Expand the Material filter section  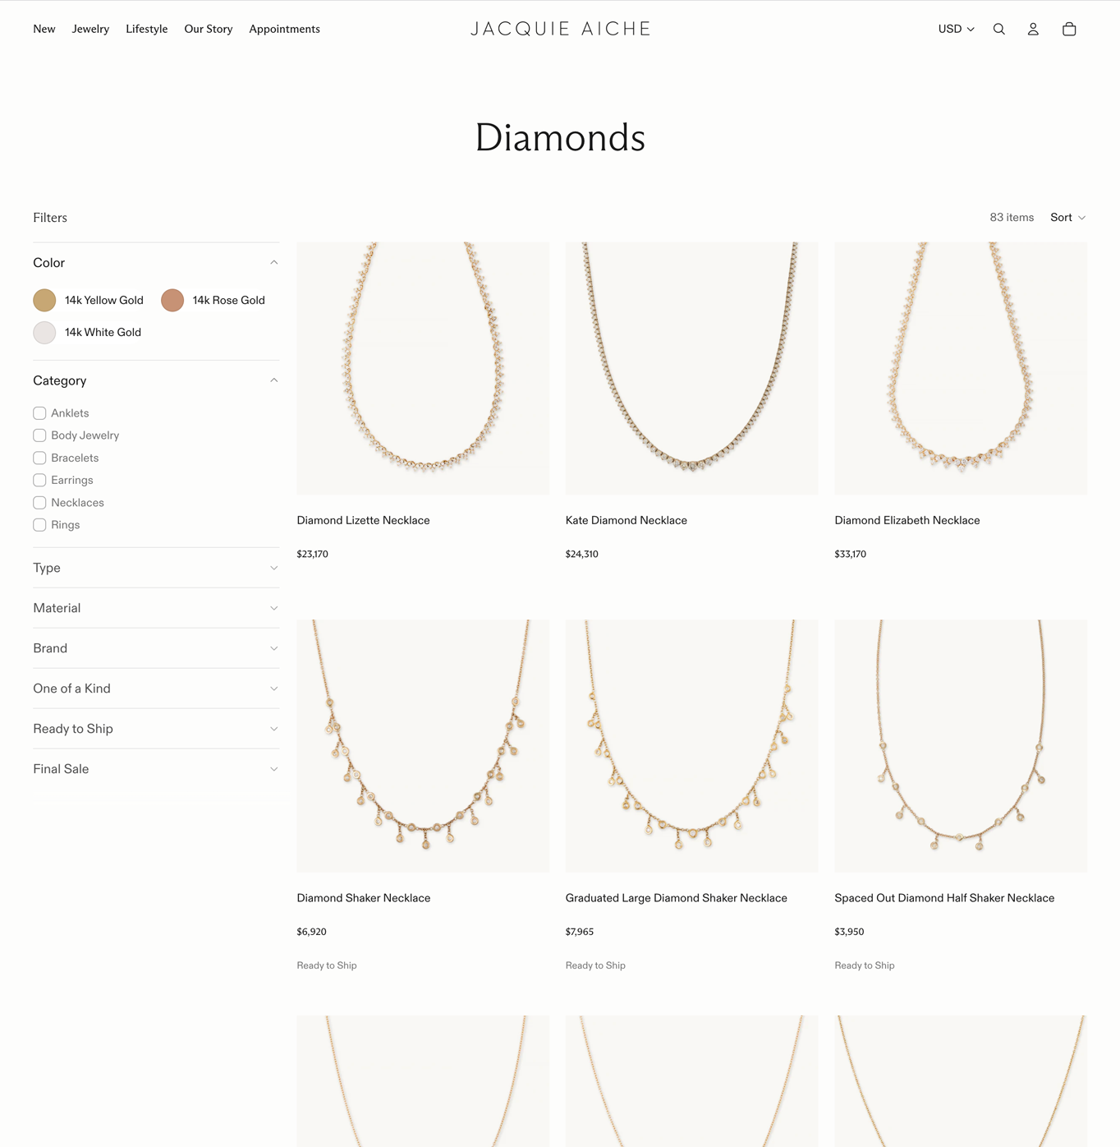[x=156, y=608]
